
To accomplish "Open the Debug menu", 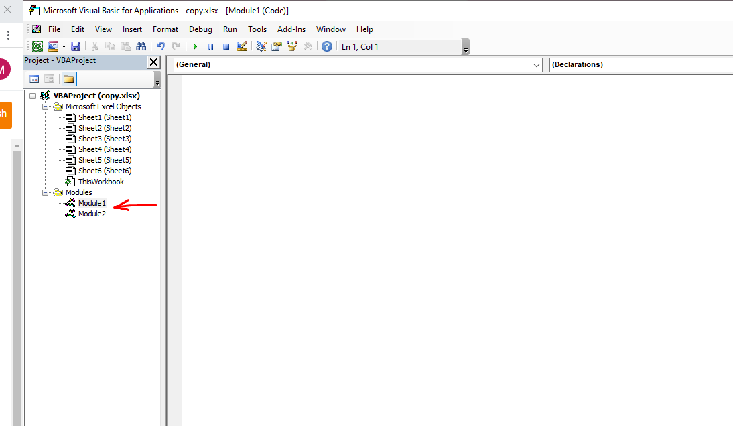I will click(200, 29).
